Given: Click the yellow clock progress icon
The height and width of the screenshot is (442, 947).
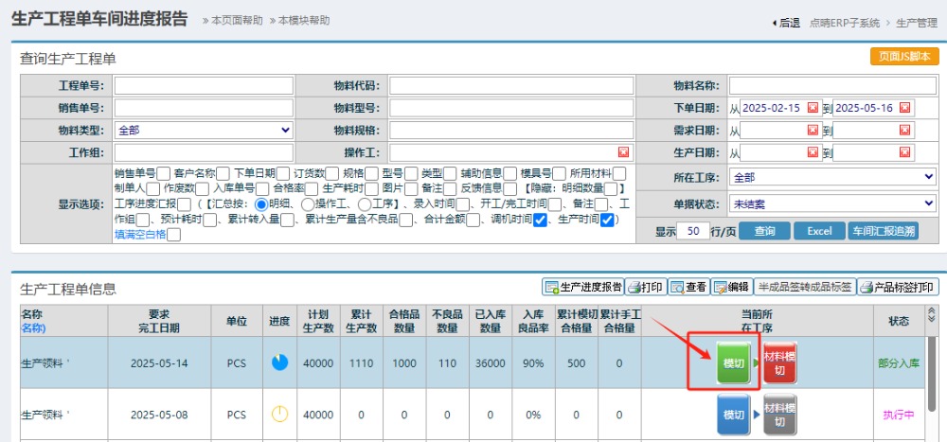Looking at the screenshot, I should click(x=279, y=415).
